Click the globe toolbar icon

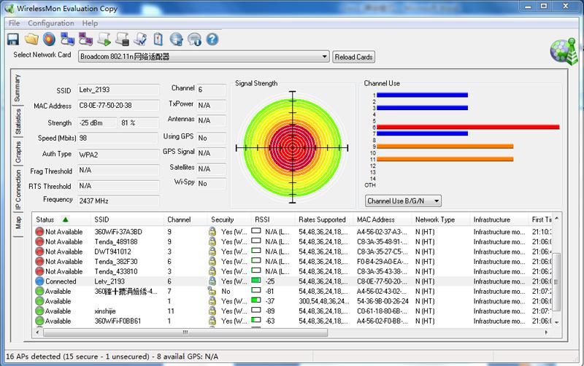pos(176,39)
